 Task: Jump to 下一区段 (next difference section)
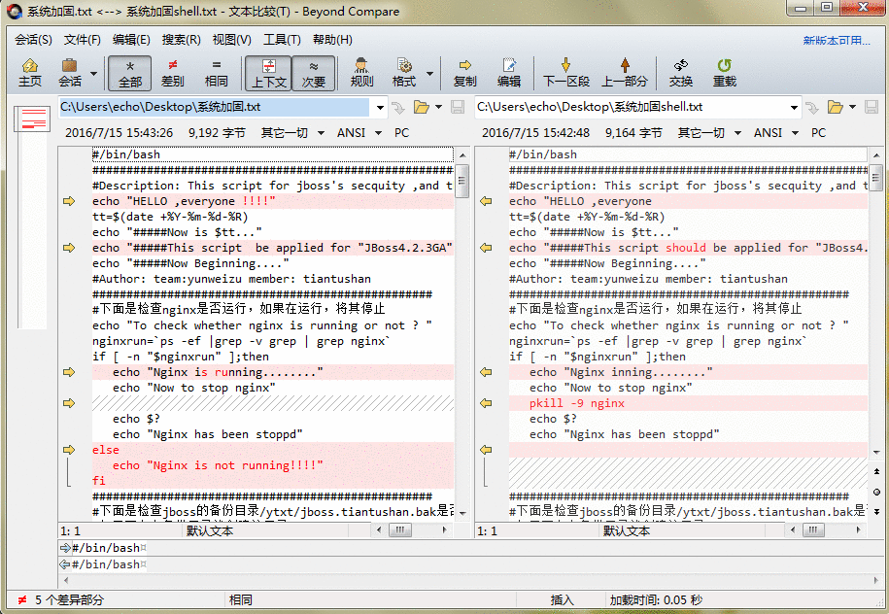pyautogui.click(x=565, y=73)
